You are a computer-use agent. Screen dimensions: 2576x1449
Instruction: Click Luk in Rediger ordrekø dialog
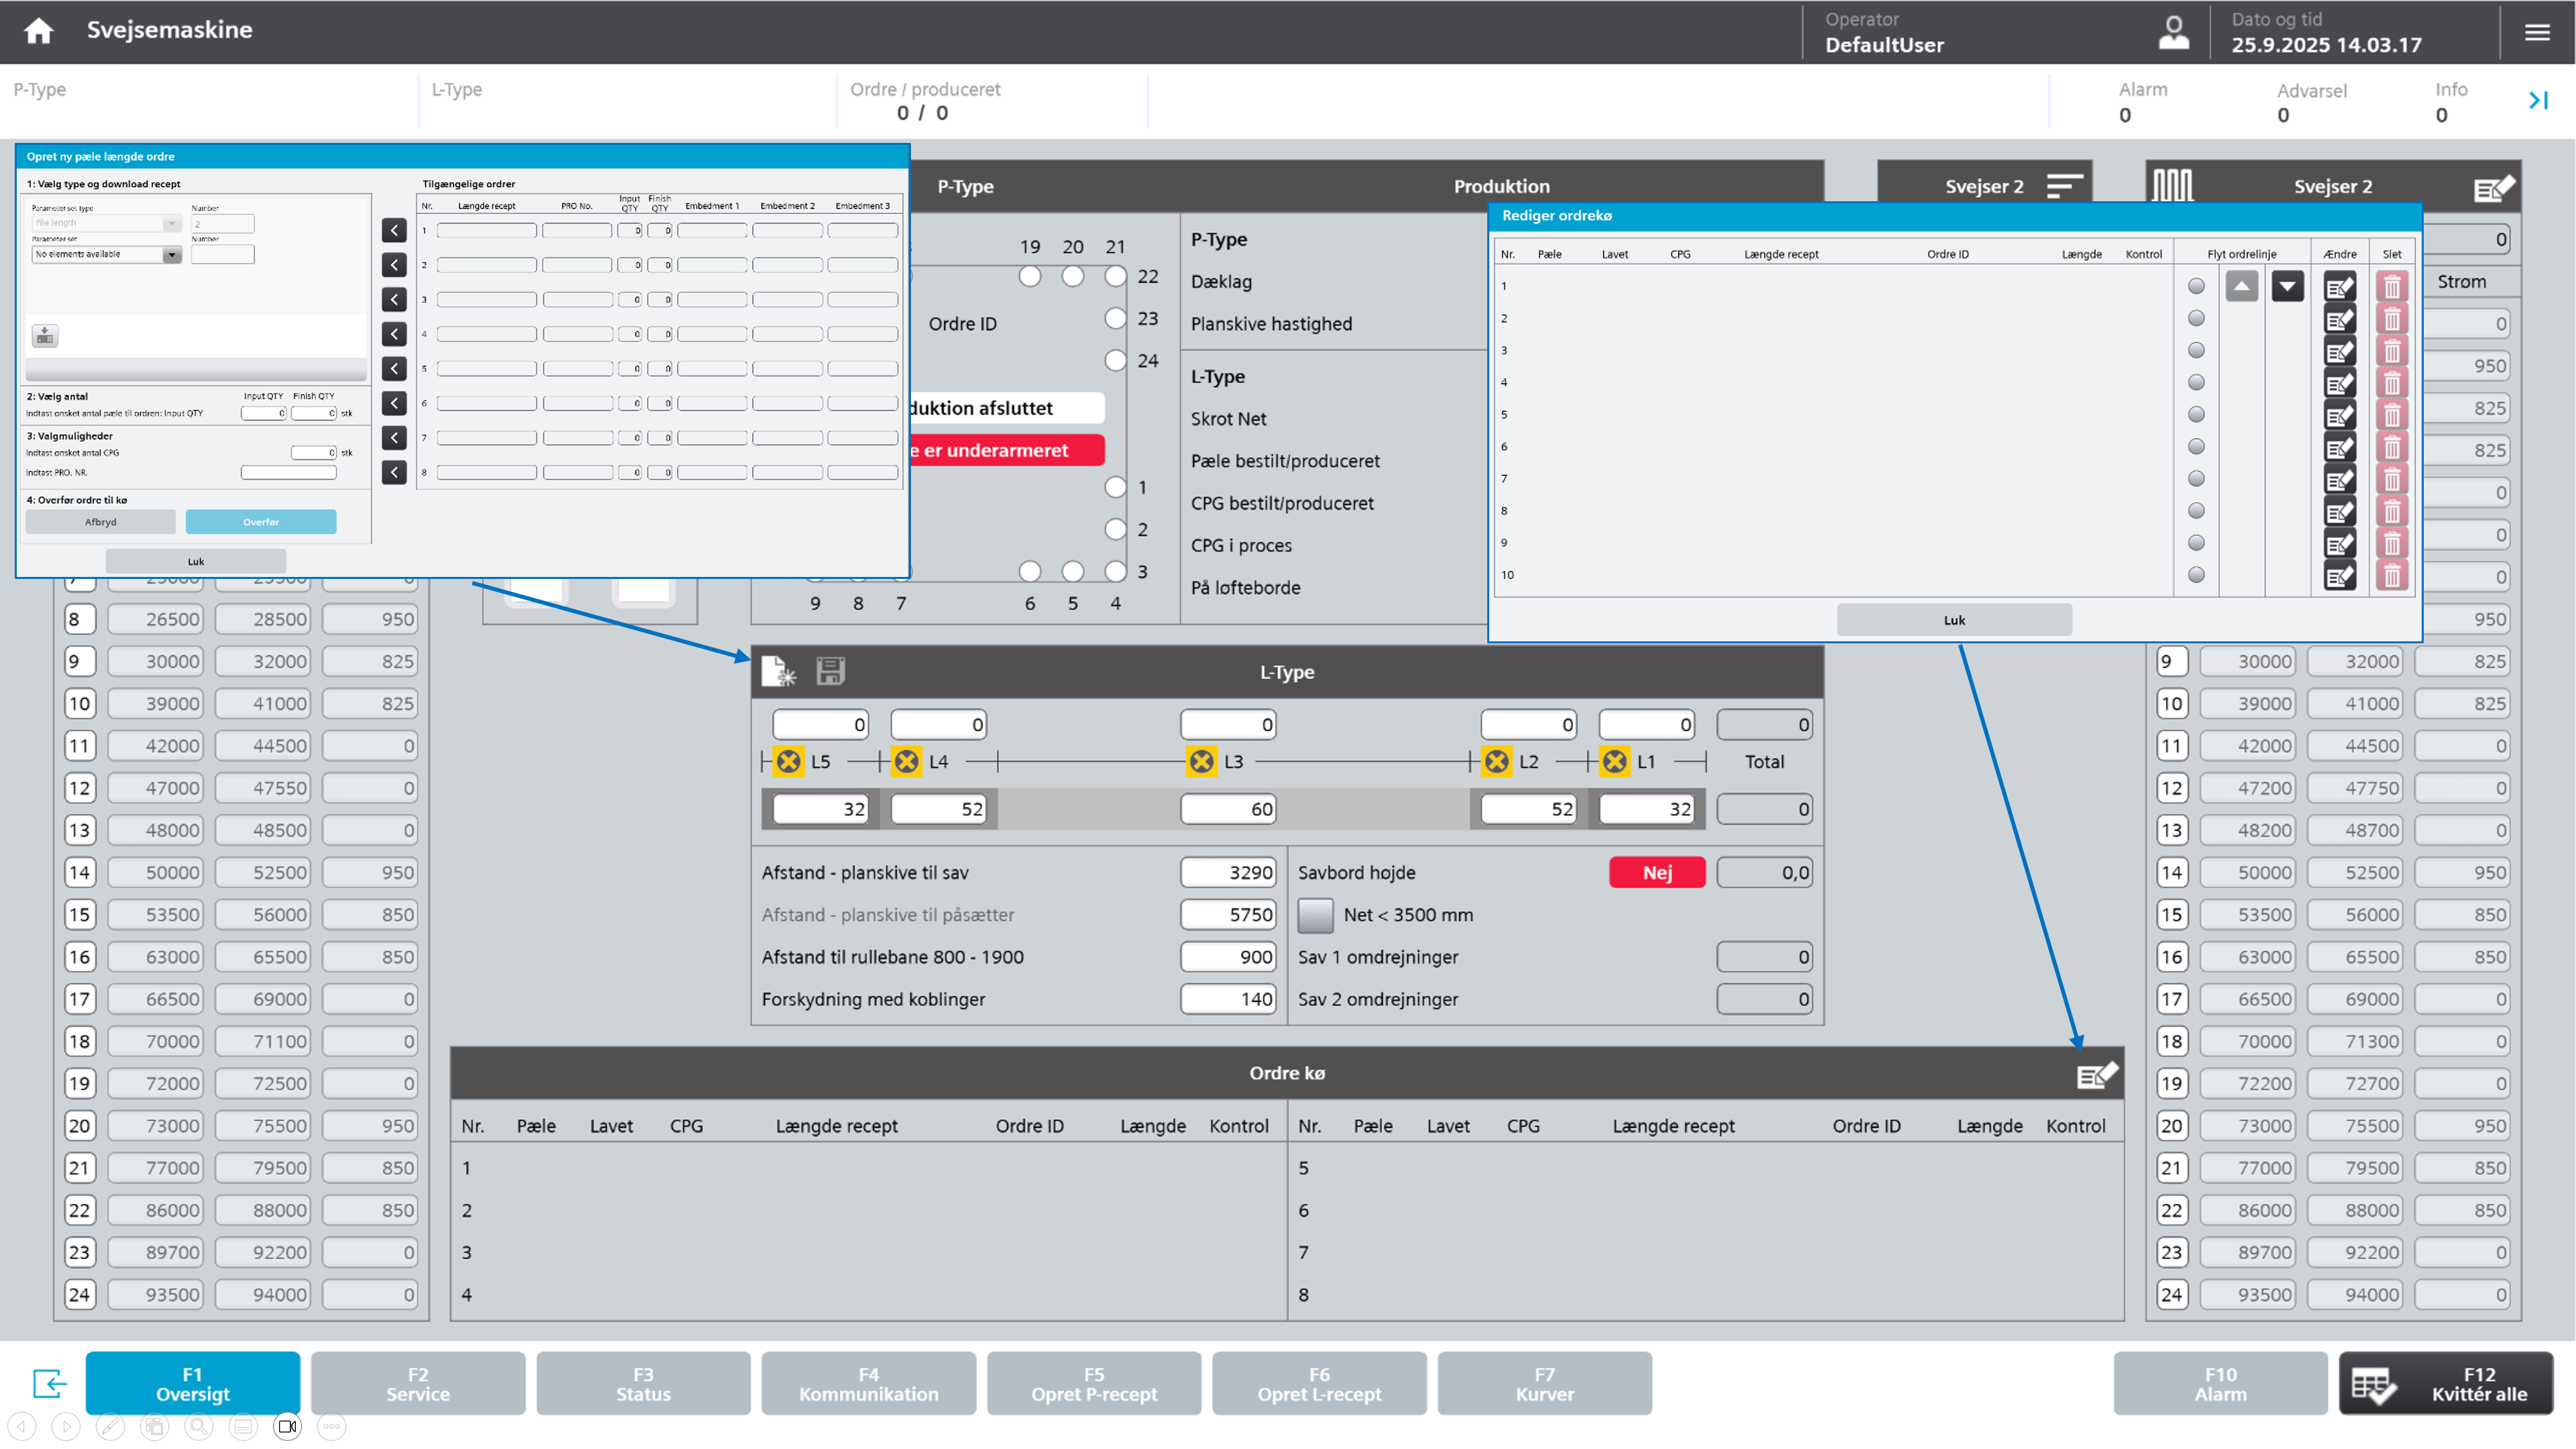[1954, 620]
